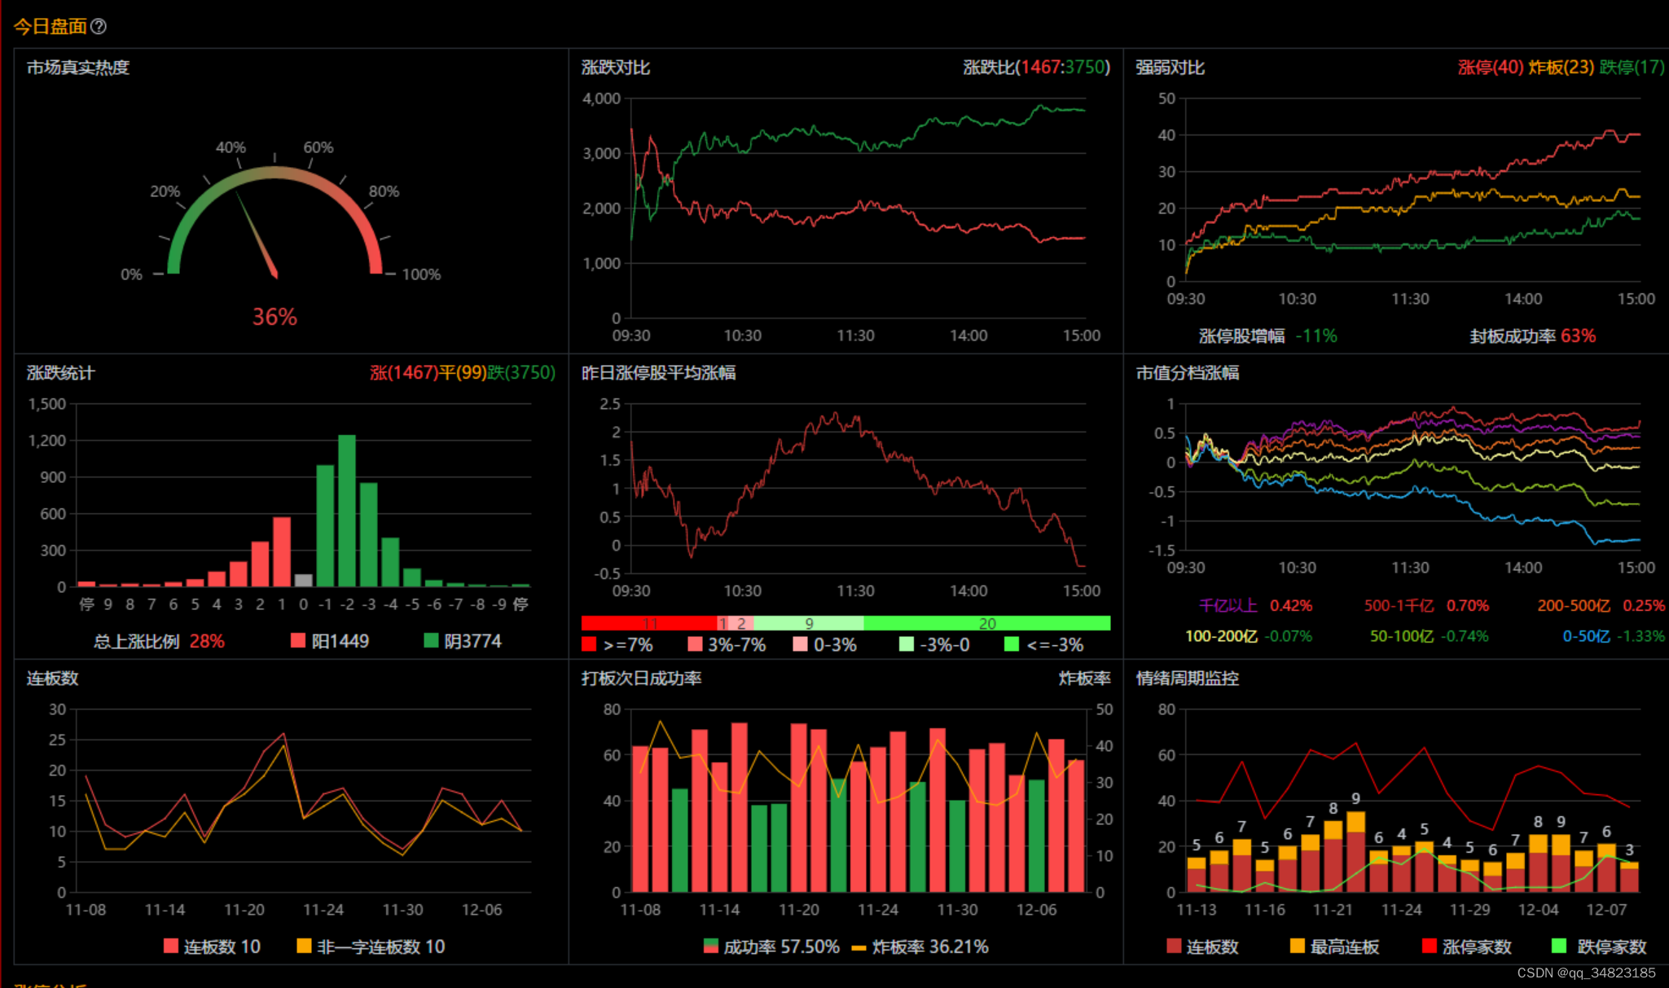This screenshot has height=988, width=1669.
Task: Click the green 跌停(17) header text
Action: pos(1632,68)
